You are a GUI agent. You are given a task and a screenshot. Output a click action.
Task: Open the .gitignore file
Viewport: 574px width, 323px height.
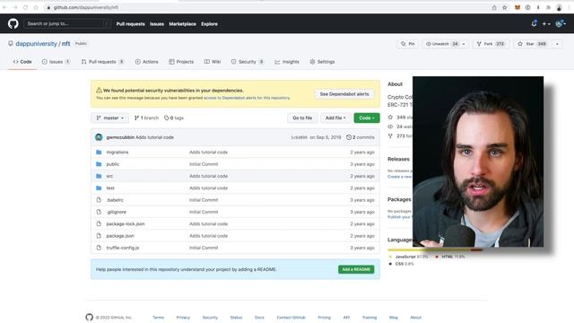[116, 212]
